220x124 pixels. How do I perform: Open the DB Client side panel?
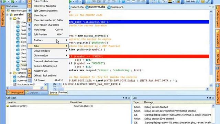[218, 57]
